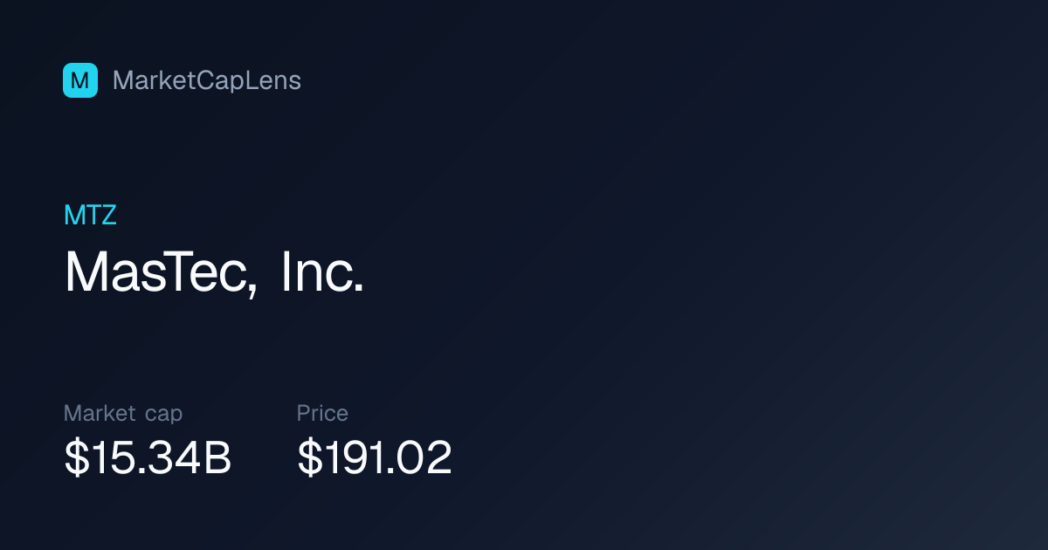Select the $191.02 price value

(x=375, y=458)
